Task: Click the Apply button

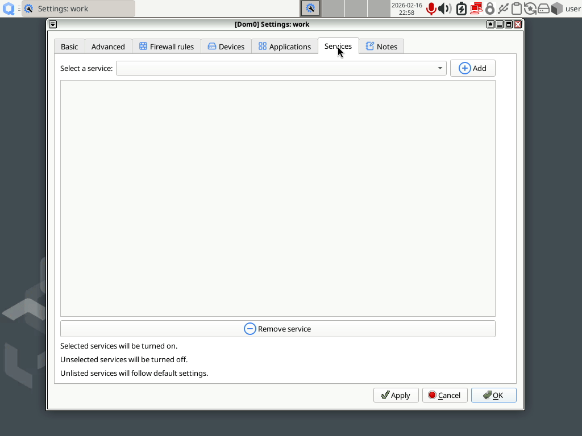Action: click(x=396, y=395)
